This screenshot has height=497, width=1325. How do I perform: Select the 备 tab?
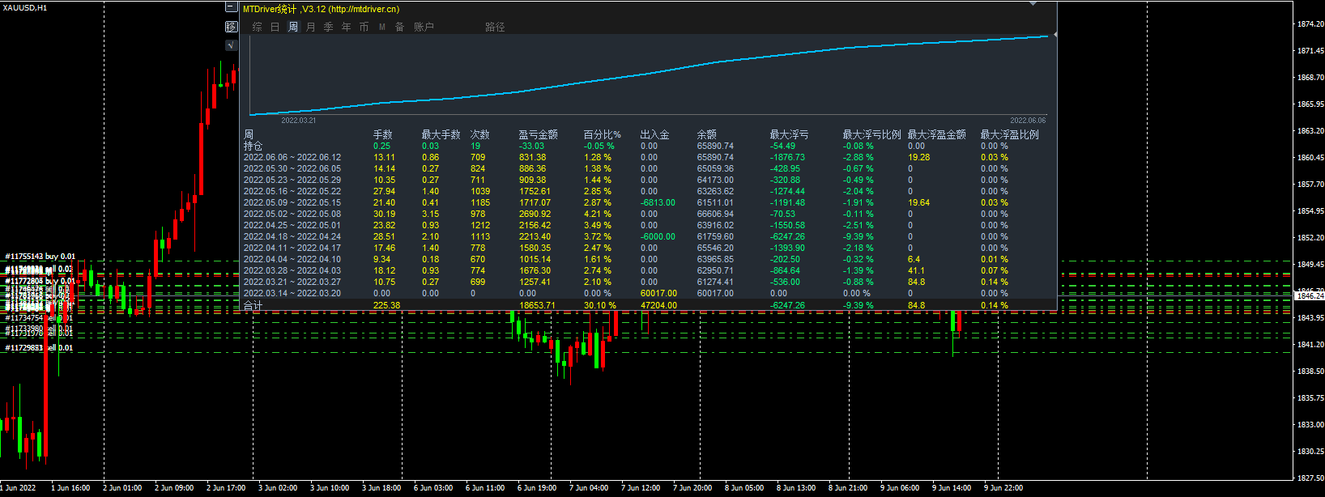[400, 27]
